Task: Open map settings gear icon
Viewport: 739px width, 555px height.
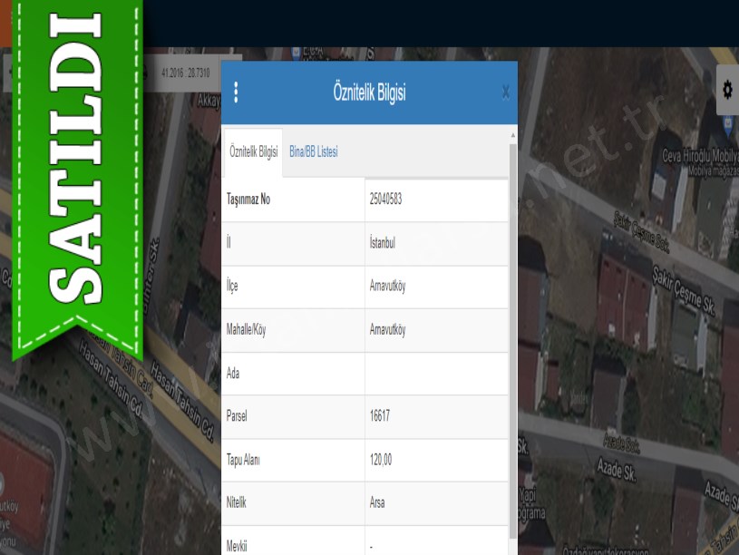Action: [726, 89]
